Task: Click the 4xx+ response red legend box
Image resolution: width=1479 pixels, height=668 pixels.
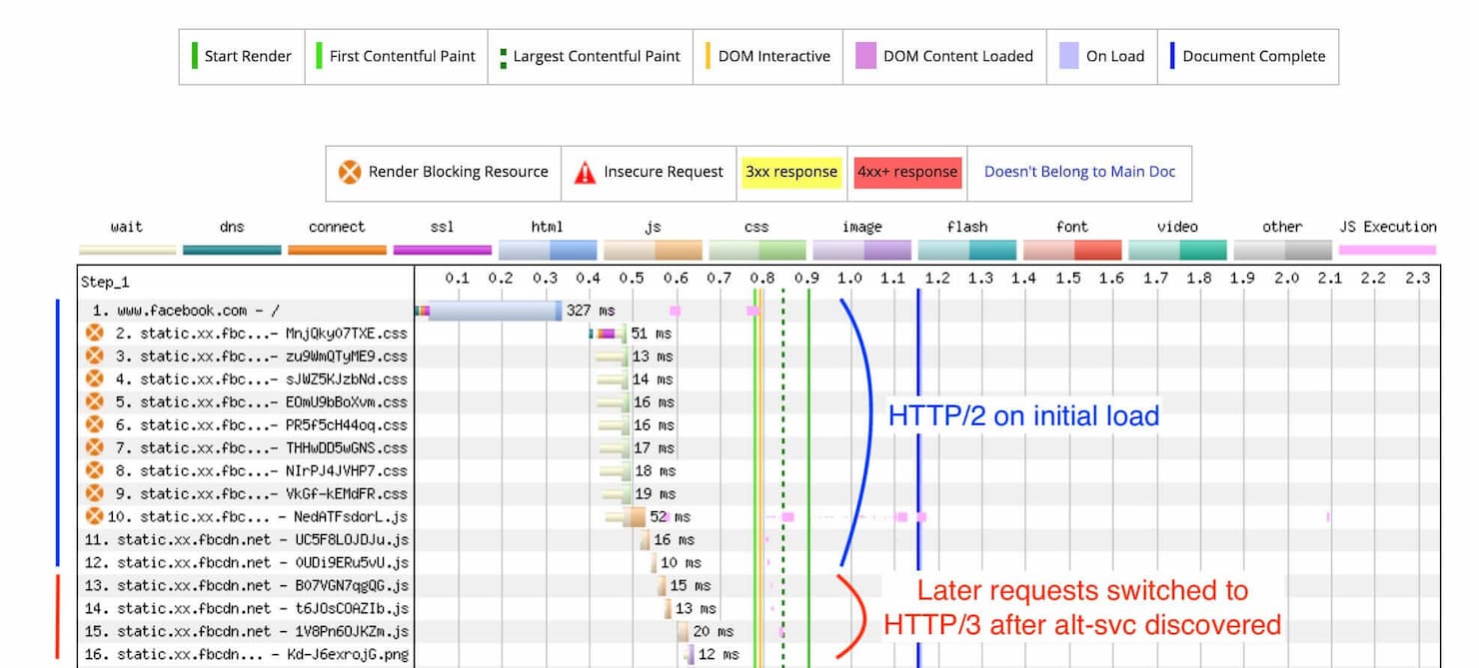Action: point(907,172)
